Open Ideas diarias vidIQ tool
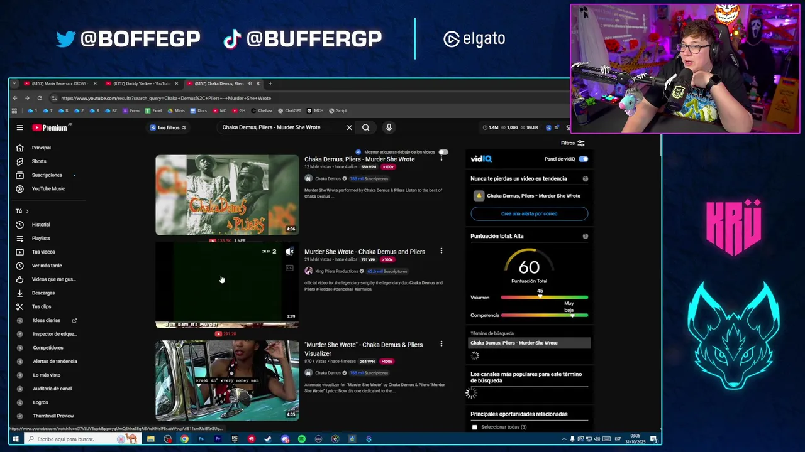 pyautogui.click(x=47, y=321)
